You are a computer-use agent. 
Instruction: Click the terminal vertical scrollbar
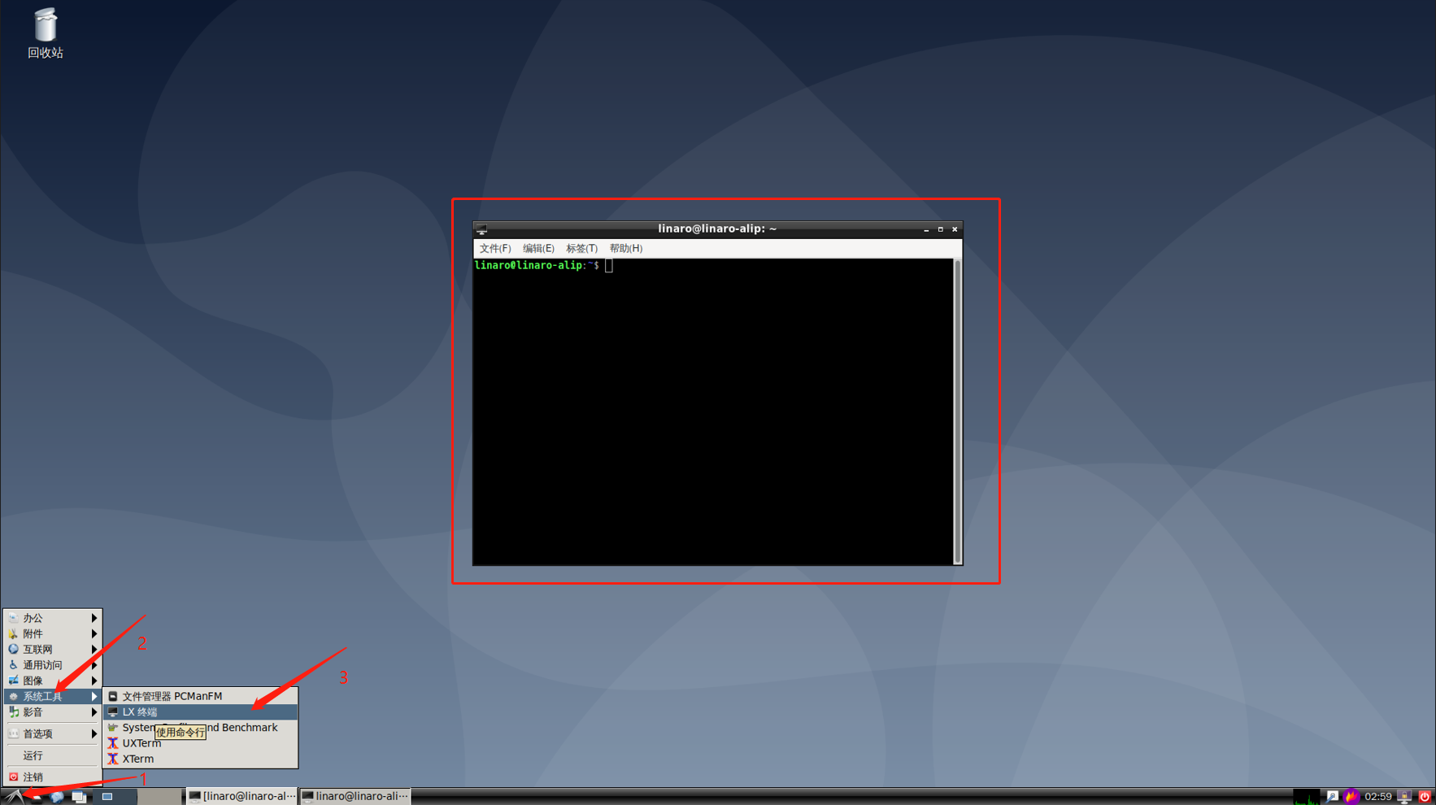(958, 411)
